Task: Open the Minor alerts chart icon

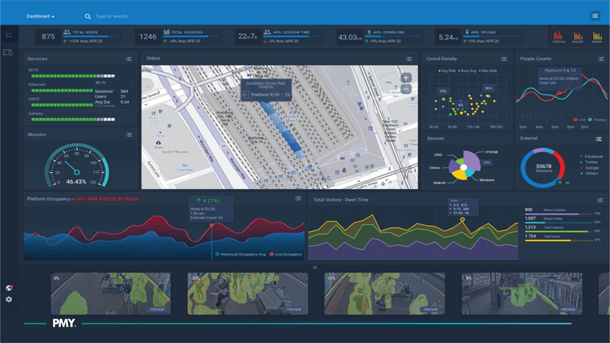Action: pyautogui.click(x=597, y=37)
